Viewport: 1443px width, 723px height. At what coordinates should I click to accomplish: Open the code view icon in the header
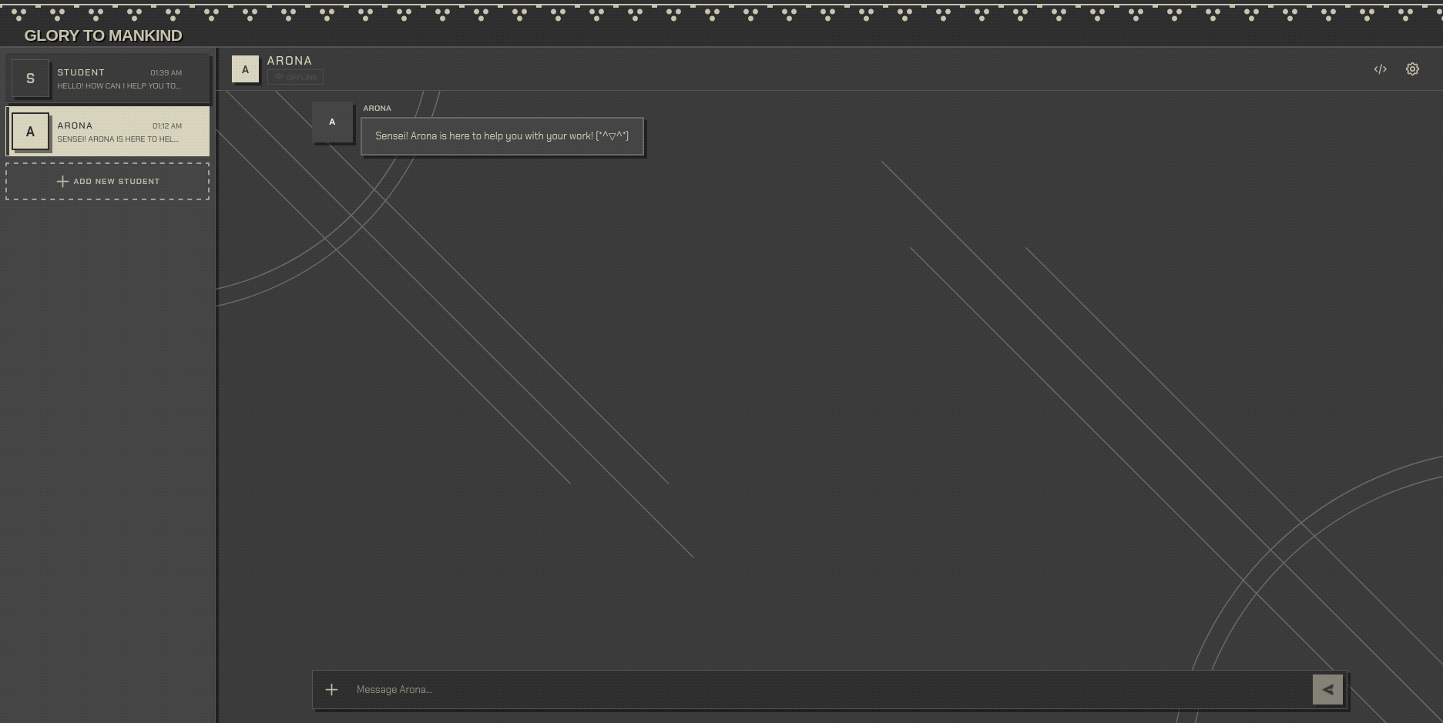point(1380,69)
